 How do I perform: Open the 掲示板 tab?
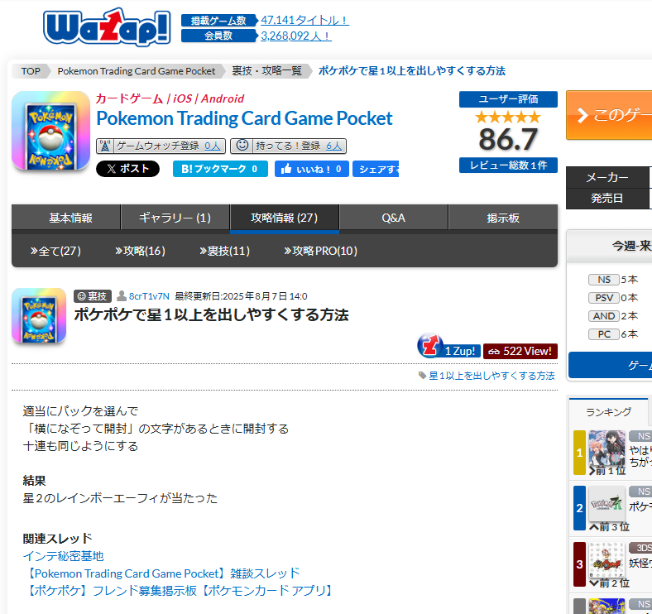(x=503, y=218)
